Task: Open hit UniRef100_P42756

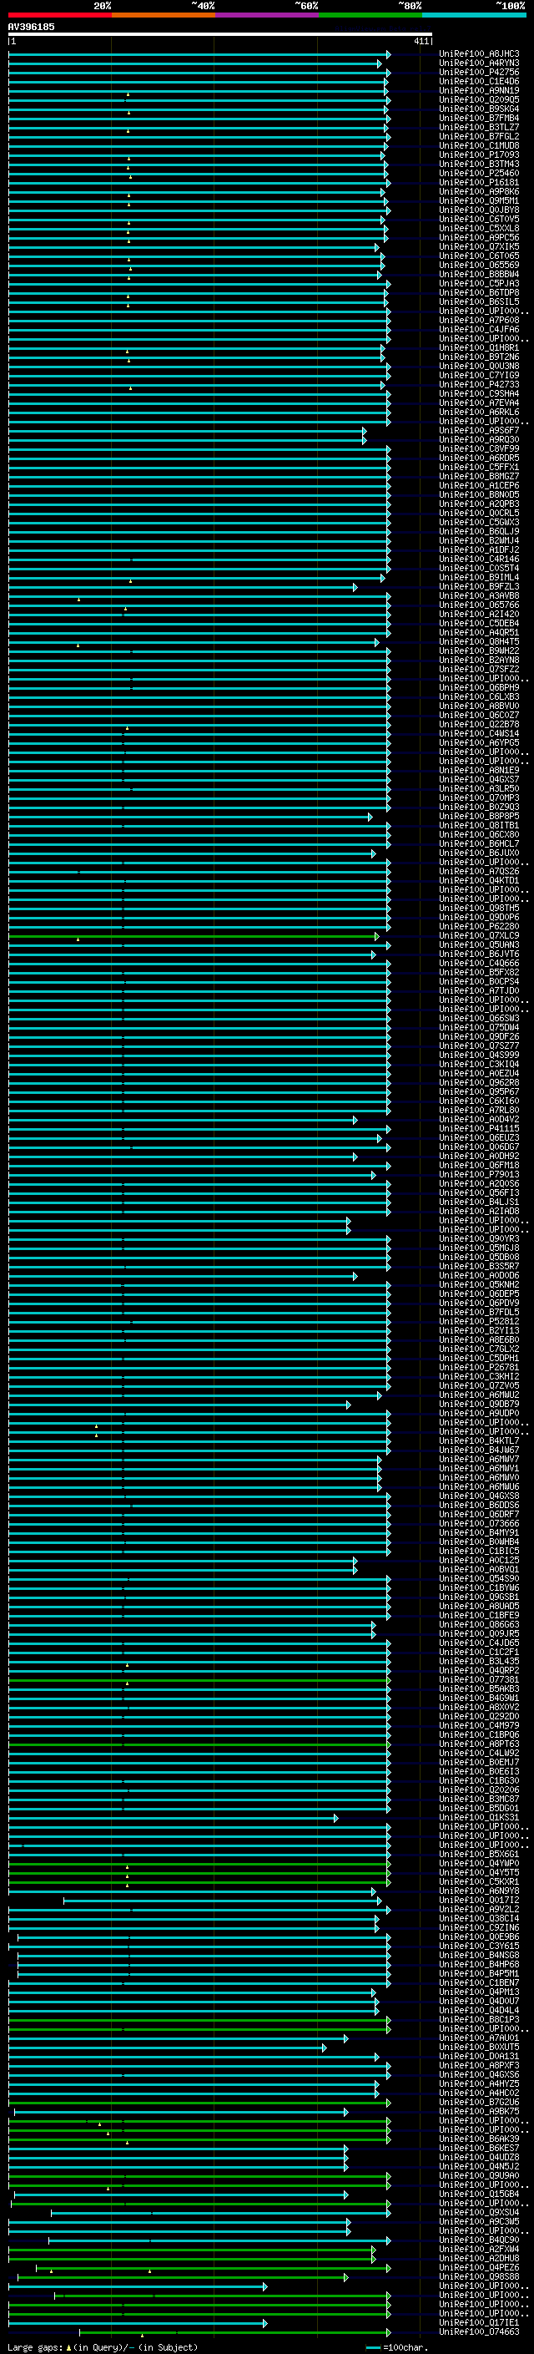Action: [479, 72]
